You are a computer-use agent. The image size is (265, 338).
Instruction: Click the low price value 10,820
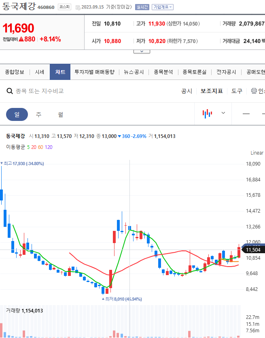[x=157, y=41]
